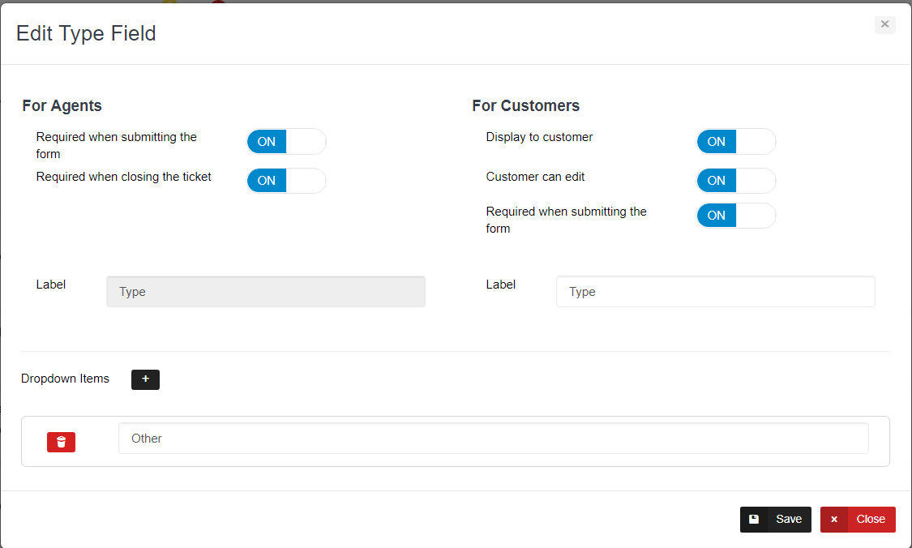Toggle customers' 'Required when submitting the form'
The width and height of the screenshot is (912, 548).
tap(735, 216)
